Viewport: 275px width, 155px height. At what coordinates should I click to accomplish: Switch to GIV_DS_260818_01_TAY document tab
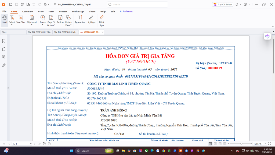(39, 32)
